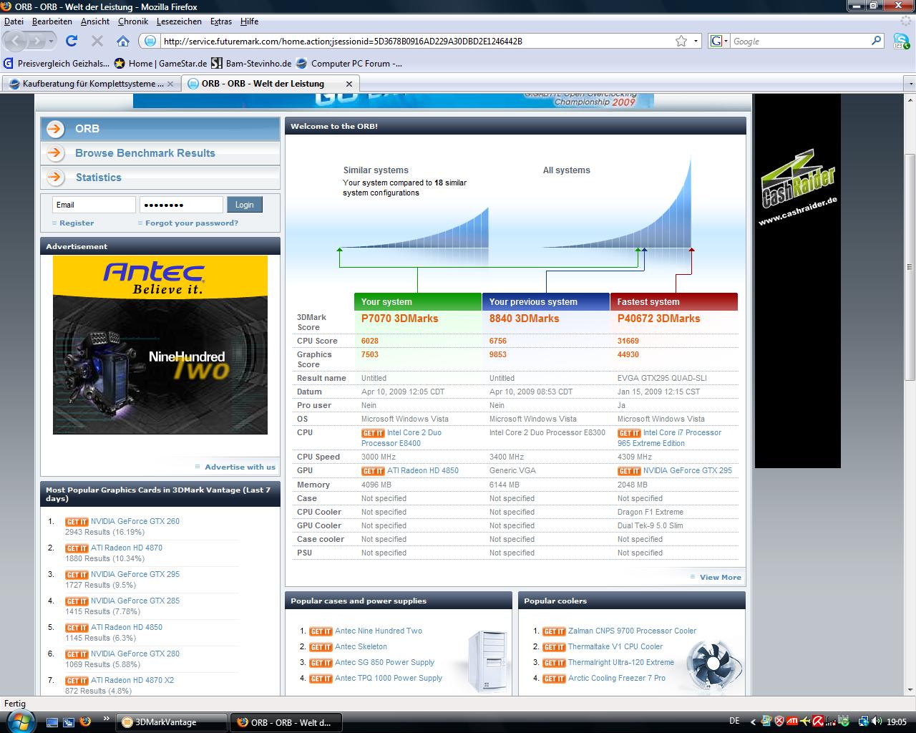This screenshot has height=733, width=916.
Task: Open the Antec Skeleton link
Action: pyautogui.click(x=361, y=646)
